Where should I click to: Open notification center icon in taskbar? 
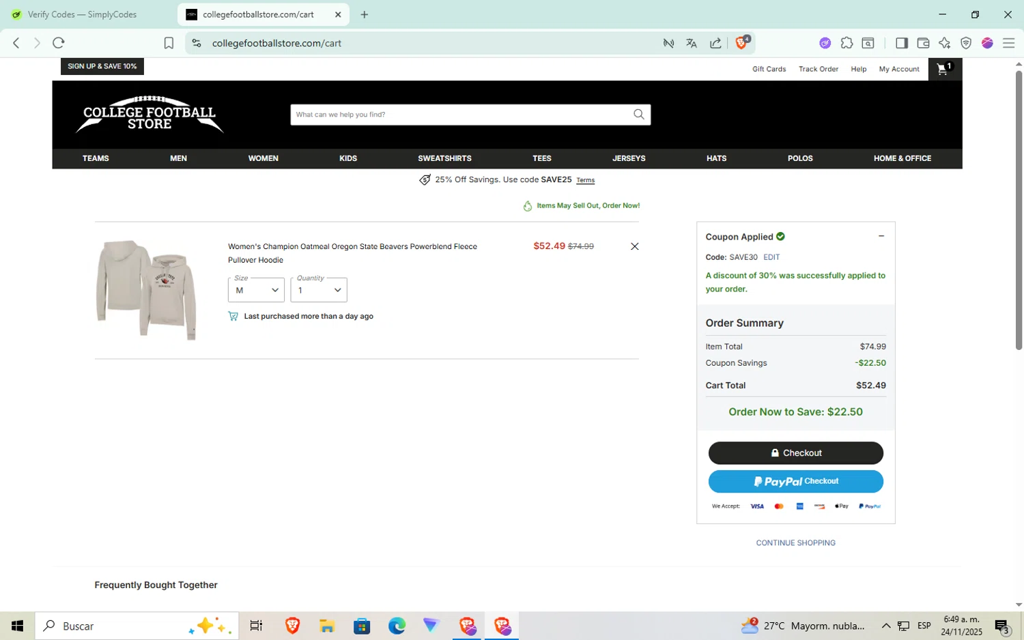[x=1001, y=626]
